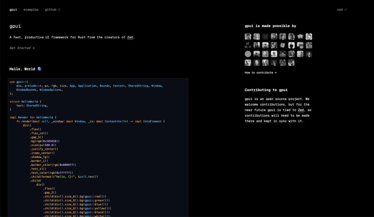The height and width of the screenshot is (217, 374).
Task: Open the How to contribute link
Action: click(260, 72)
